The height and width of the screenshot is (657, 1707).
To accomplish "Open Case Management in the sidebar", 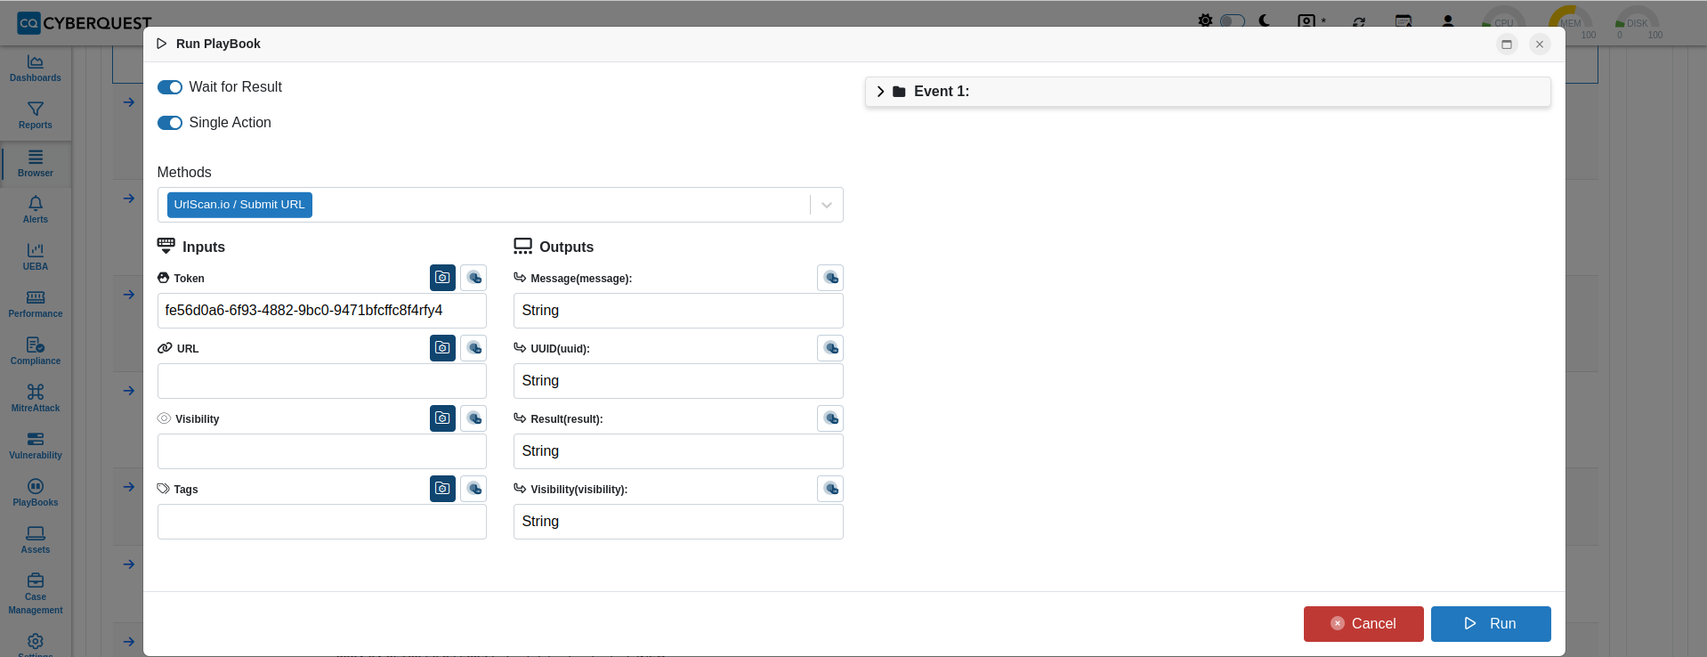I will pyautogui.click(x=36, y=594).
